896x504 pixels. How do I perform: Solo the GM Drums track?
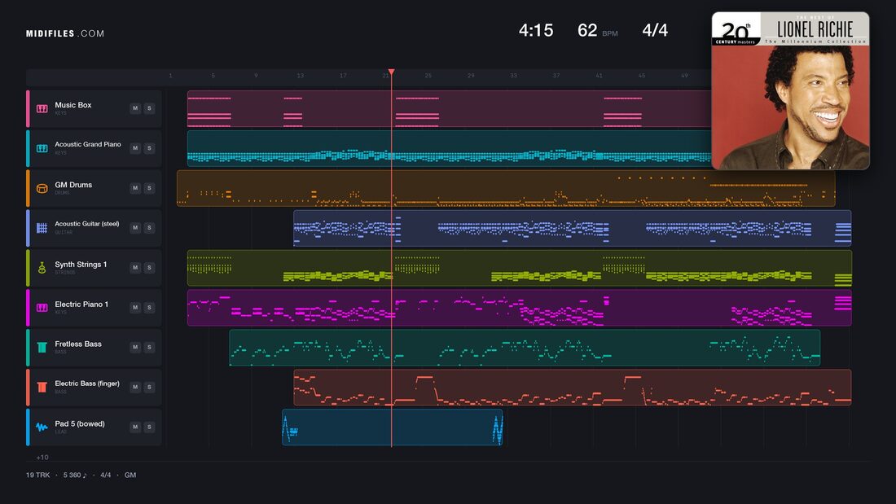(x=149, y=188)
